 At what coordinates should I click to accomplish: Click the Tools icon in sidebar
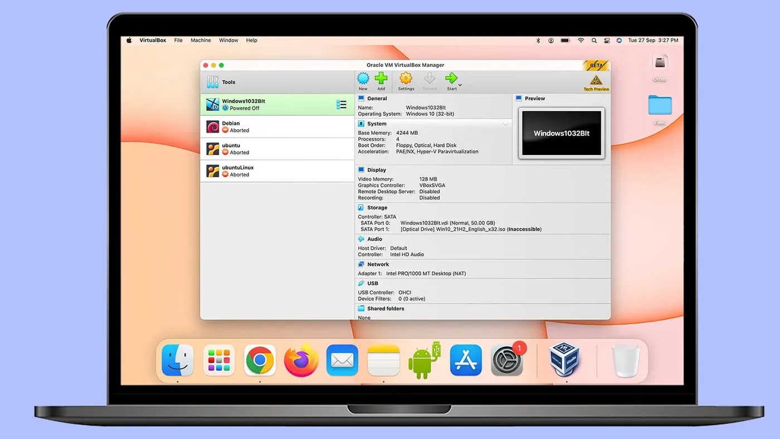tap(213, 82)
